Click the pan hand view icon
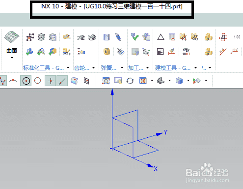Image resolution: width=243 pixels, height=189 pixels. [x=118, y=81]
